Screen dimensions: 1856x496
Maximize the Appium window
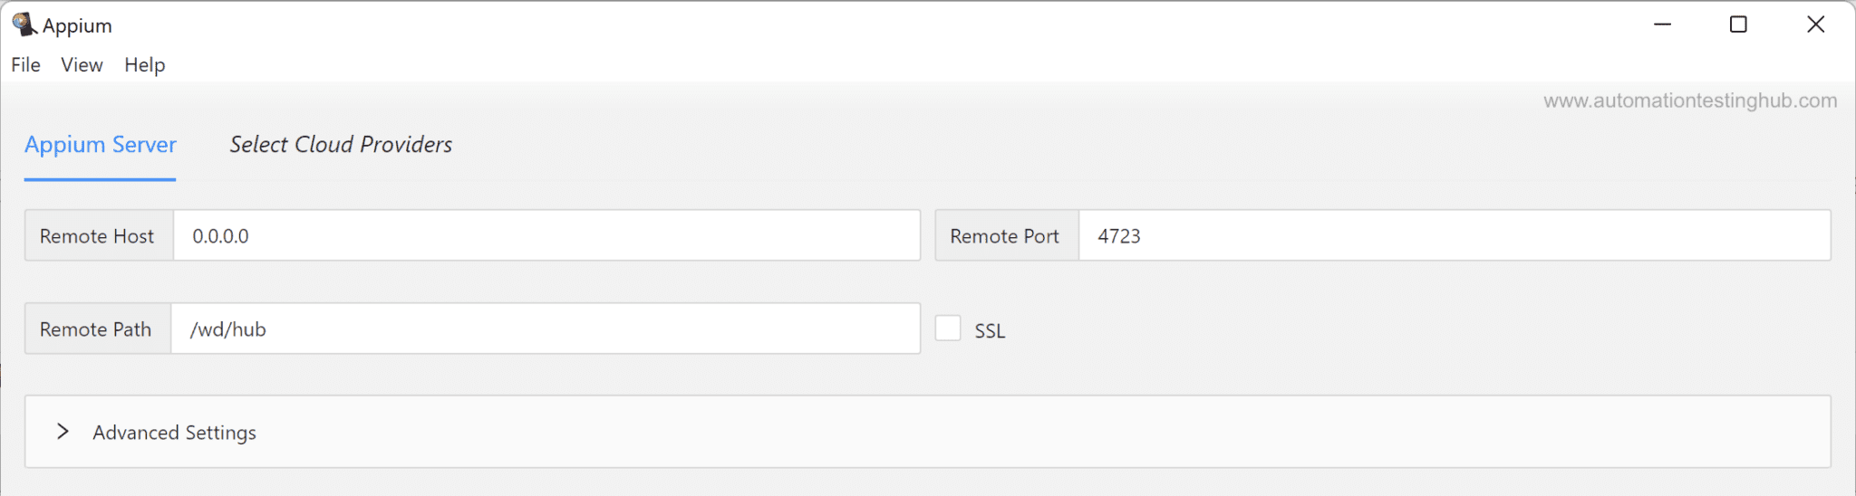click(1738, 24)
